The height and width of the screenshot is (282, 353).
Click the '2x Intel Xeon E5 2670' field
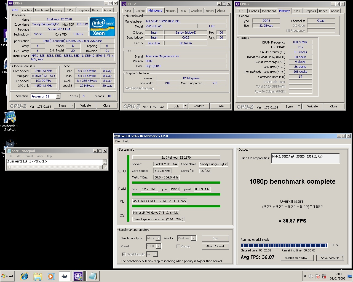tap(176, 158)
